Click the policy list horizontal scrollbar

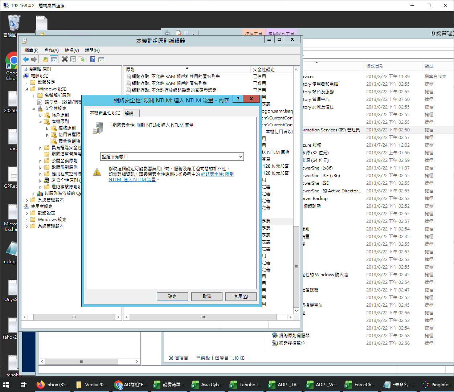(x=203, y=317)
